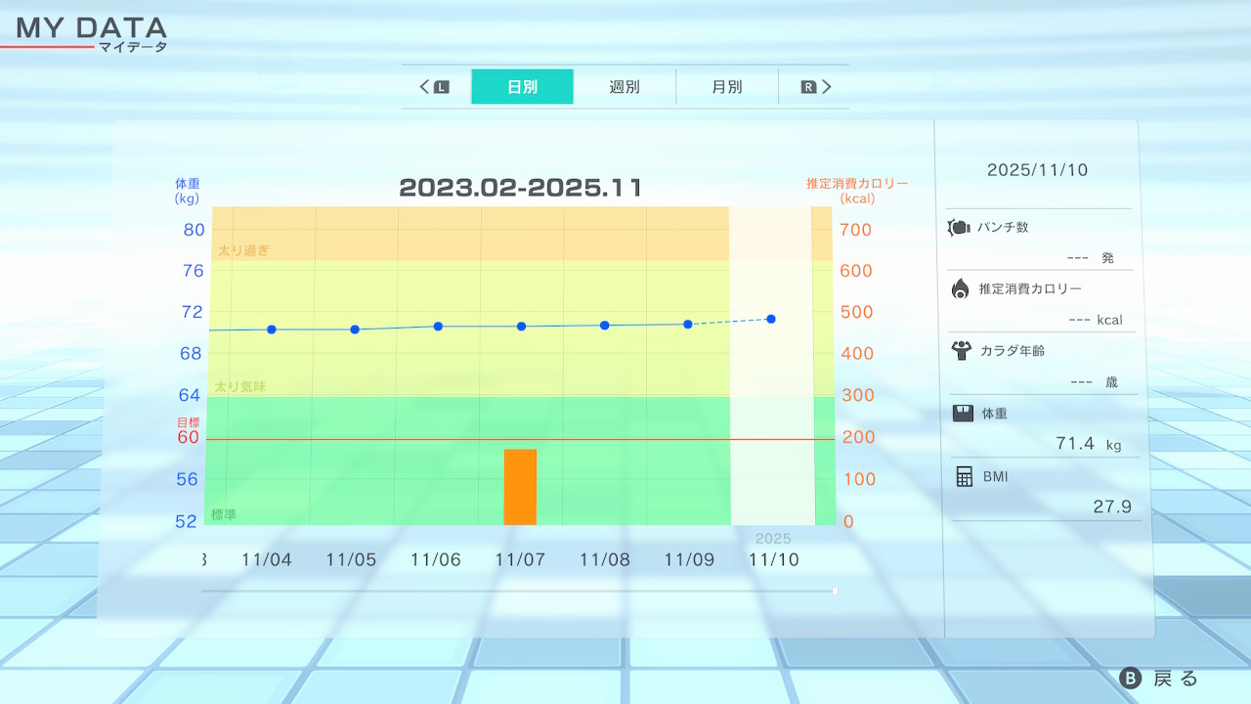1251x704 pixels.
Task: Click the left chevron arrow
Action: (x=426, y=87)
